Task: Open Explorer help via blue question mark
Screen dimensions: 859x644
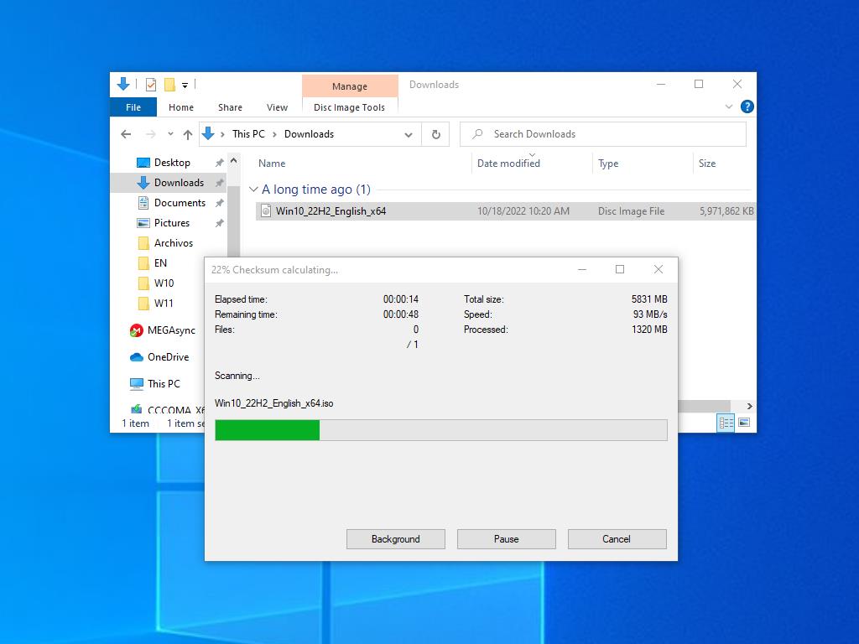Action: (x=747, y=106)
